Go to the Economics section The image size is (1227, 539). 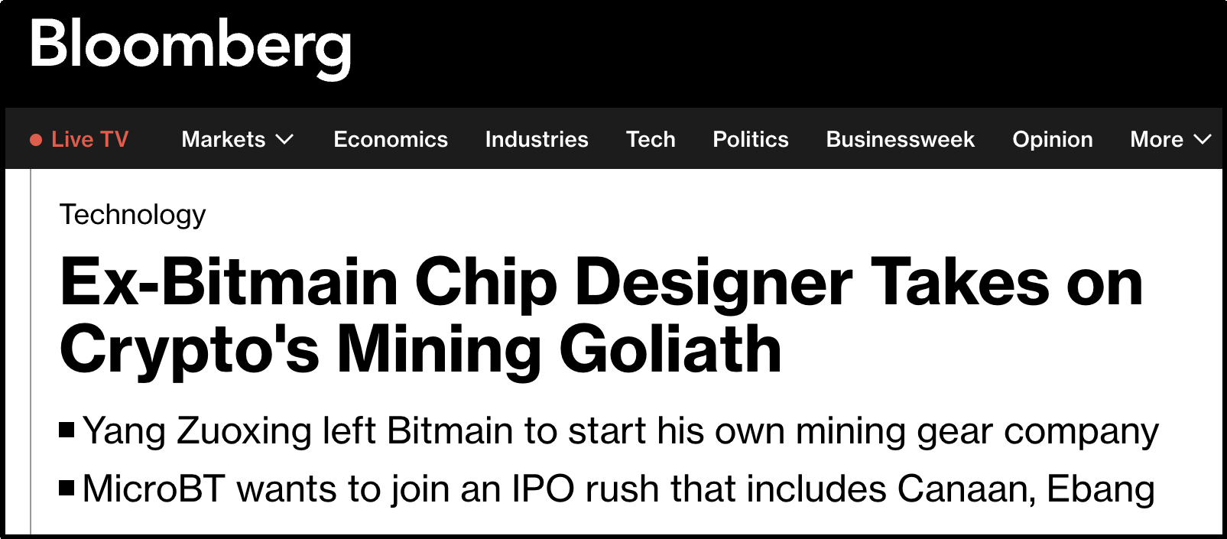point(391,139)
